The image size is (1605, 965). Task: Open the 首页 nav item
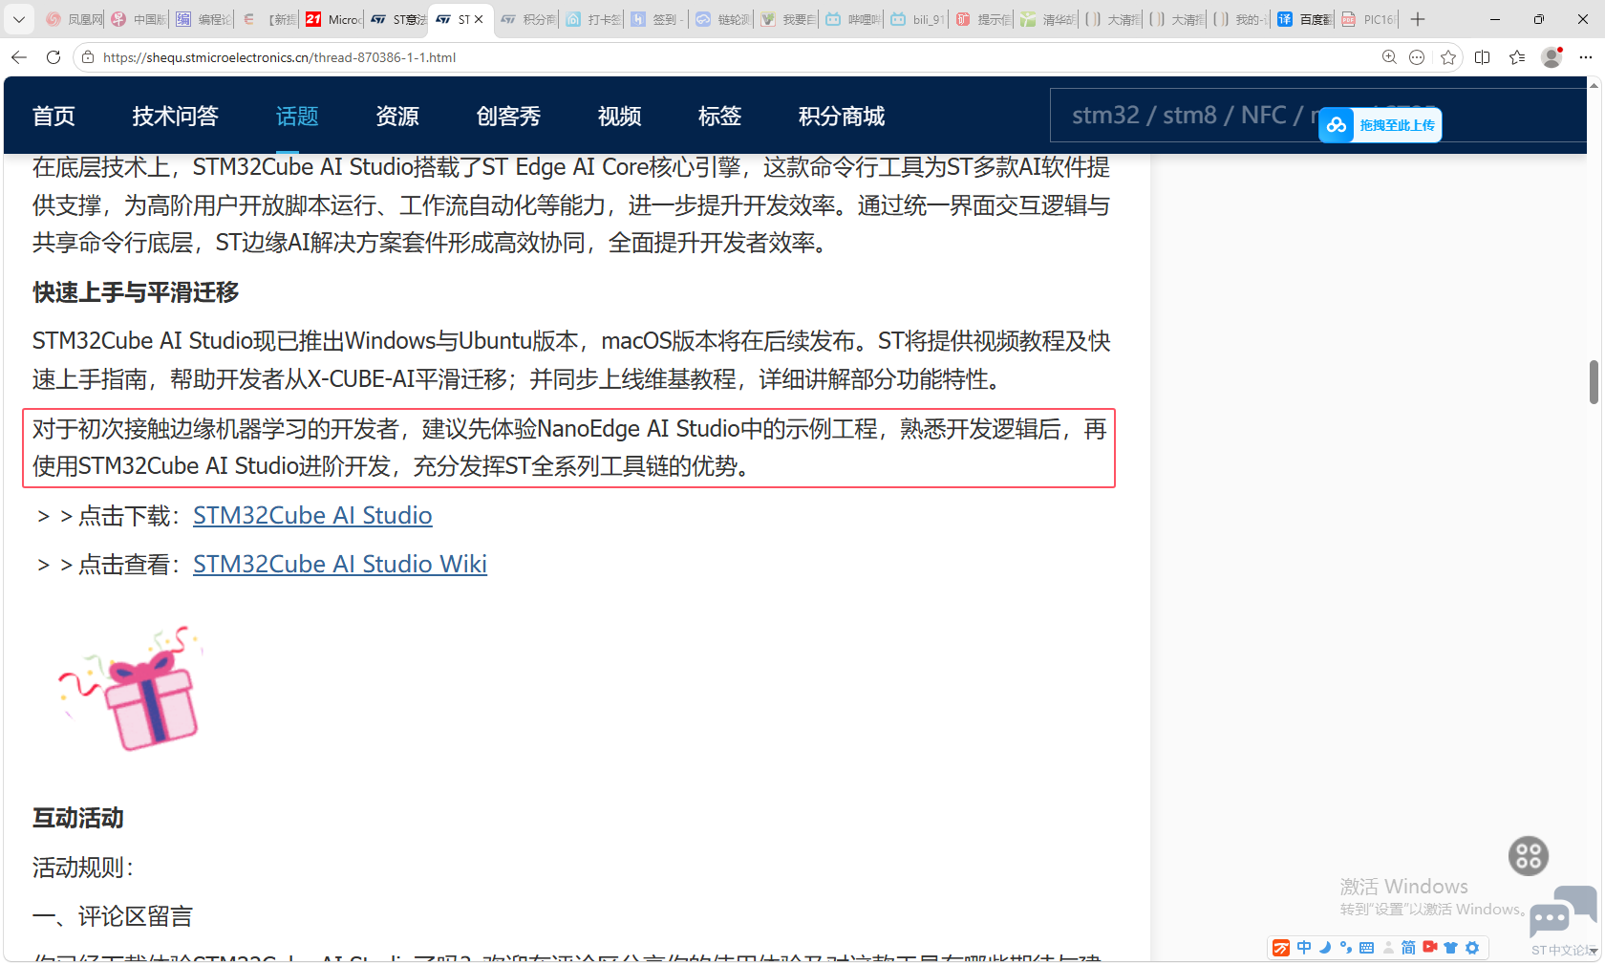53,117
